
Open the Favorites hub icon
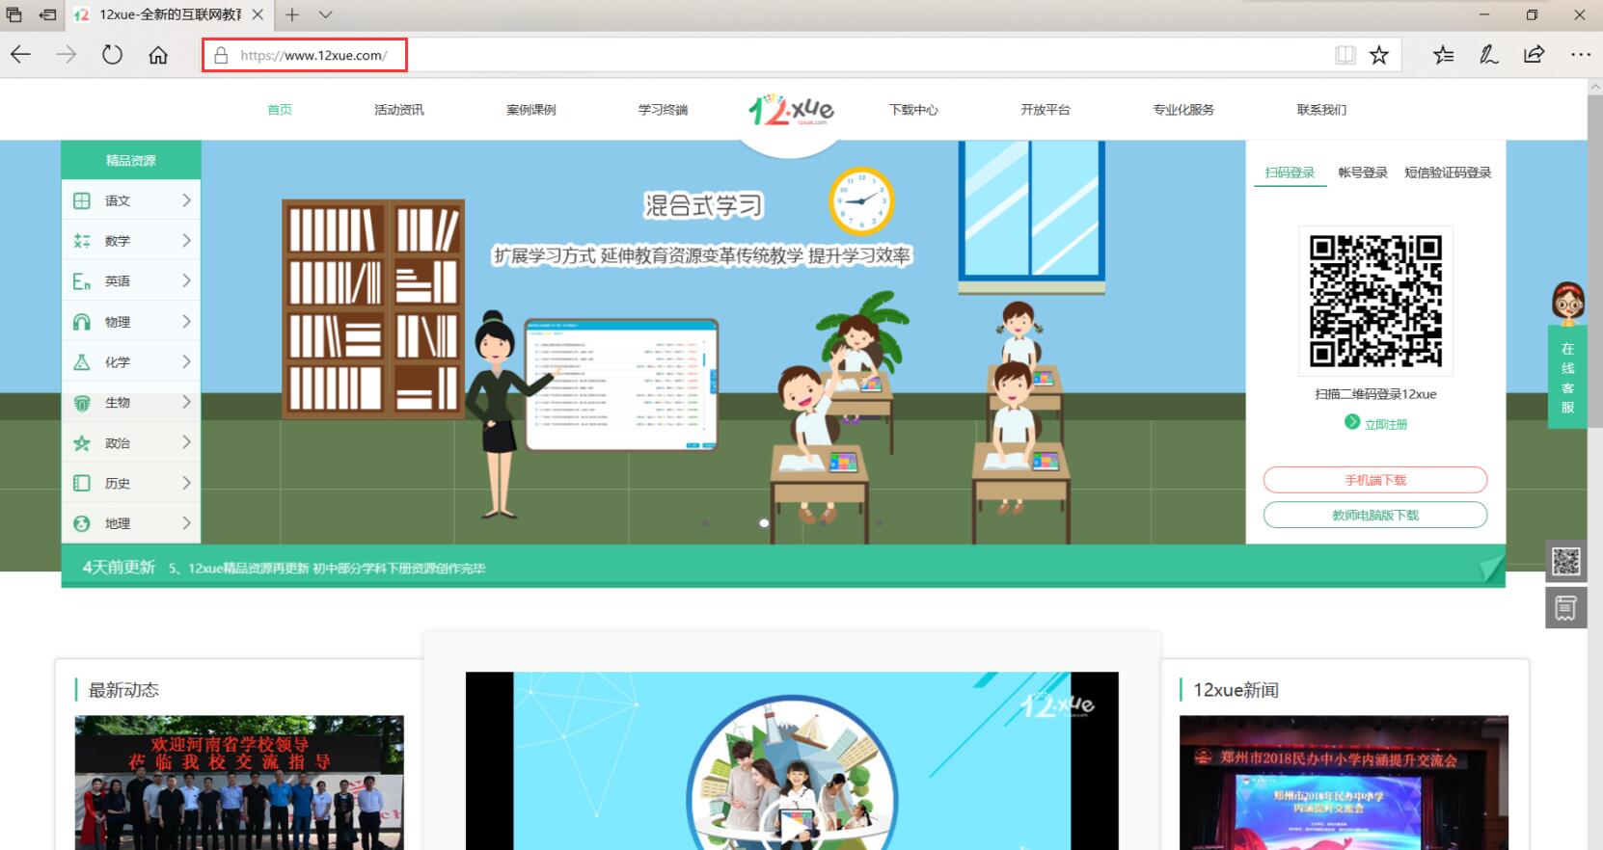point(1443,55)
